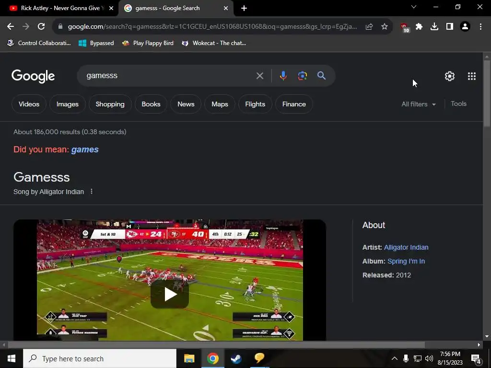Viewport: 491px width, 368px height.
Task: Click the Google logo
Action: coord(33,76)
